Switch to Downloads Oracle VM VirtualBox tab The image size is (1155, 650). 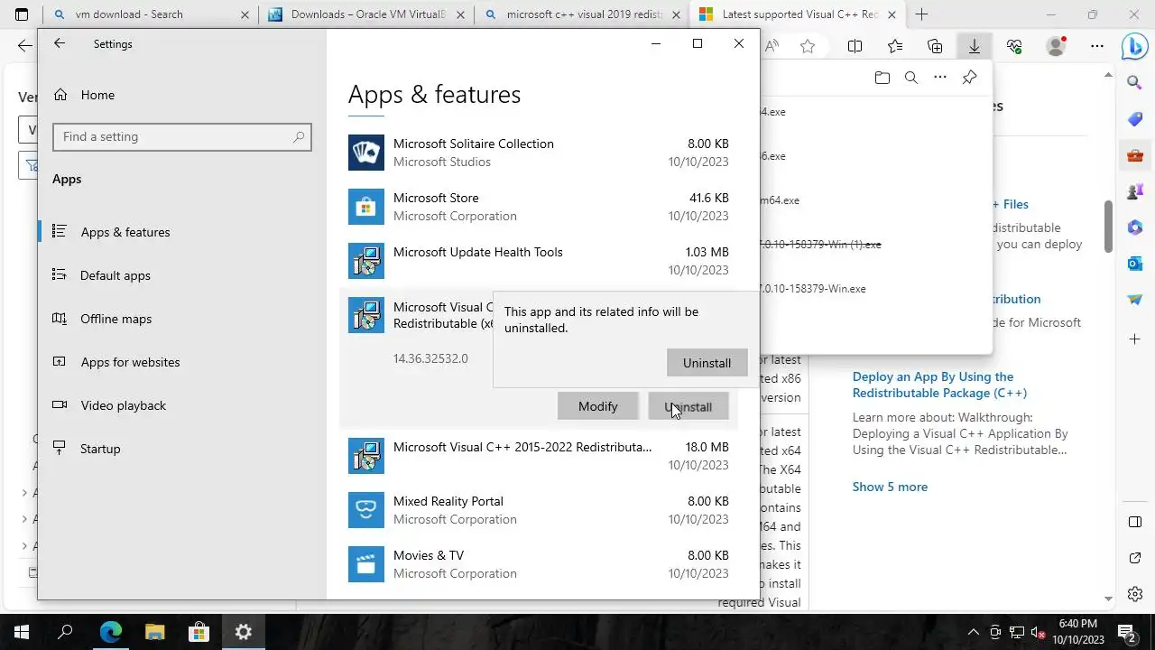point(366,14)
